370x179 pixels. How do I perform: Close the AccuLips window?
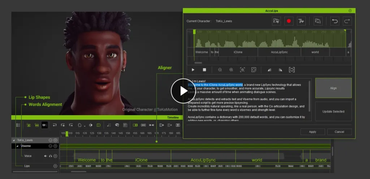point(350,10)
